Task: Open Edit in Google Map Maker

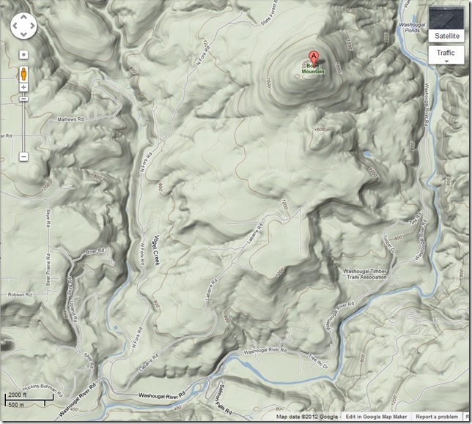Action: tap(376, 417)
